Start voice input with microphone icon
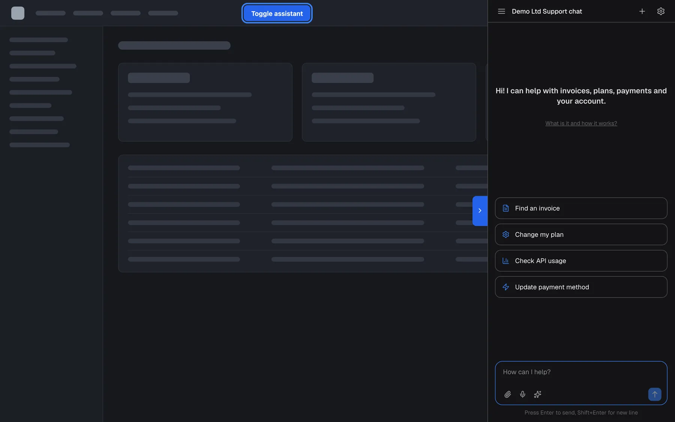The height and width of the screenshot is (422, 675). (522, 394)
